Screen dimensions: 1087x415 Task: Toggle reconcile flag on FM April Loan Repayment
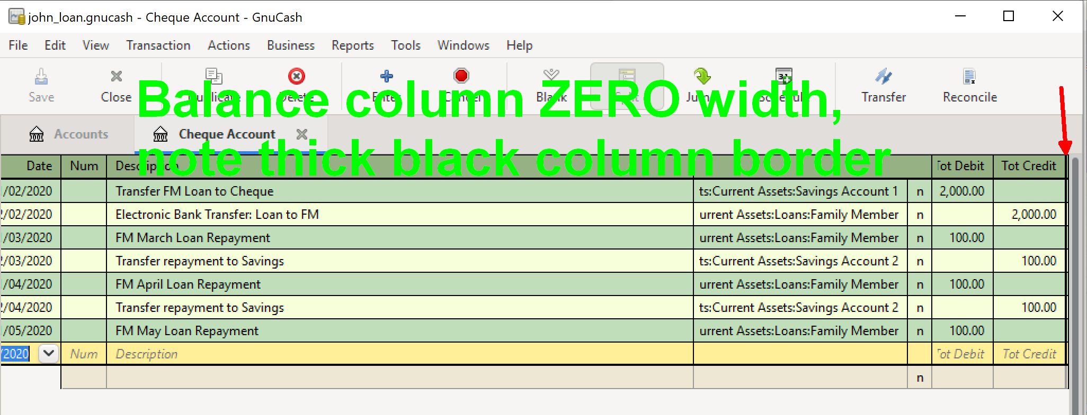[920, 284]
